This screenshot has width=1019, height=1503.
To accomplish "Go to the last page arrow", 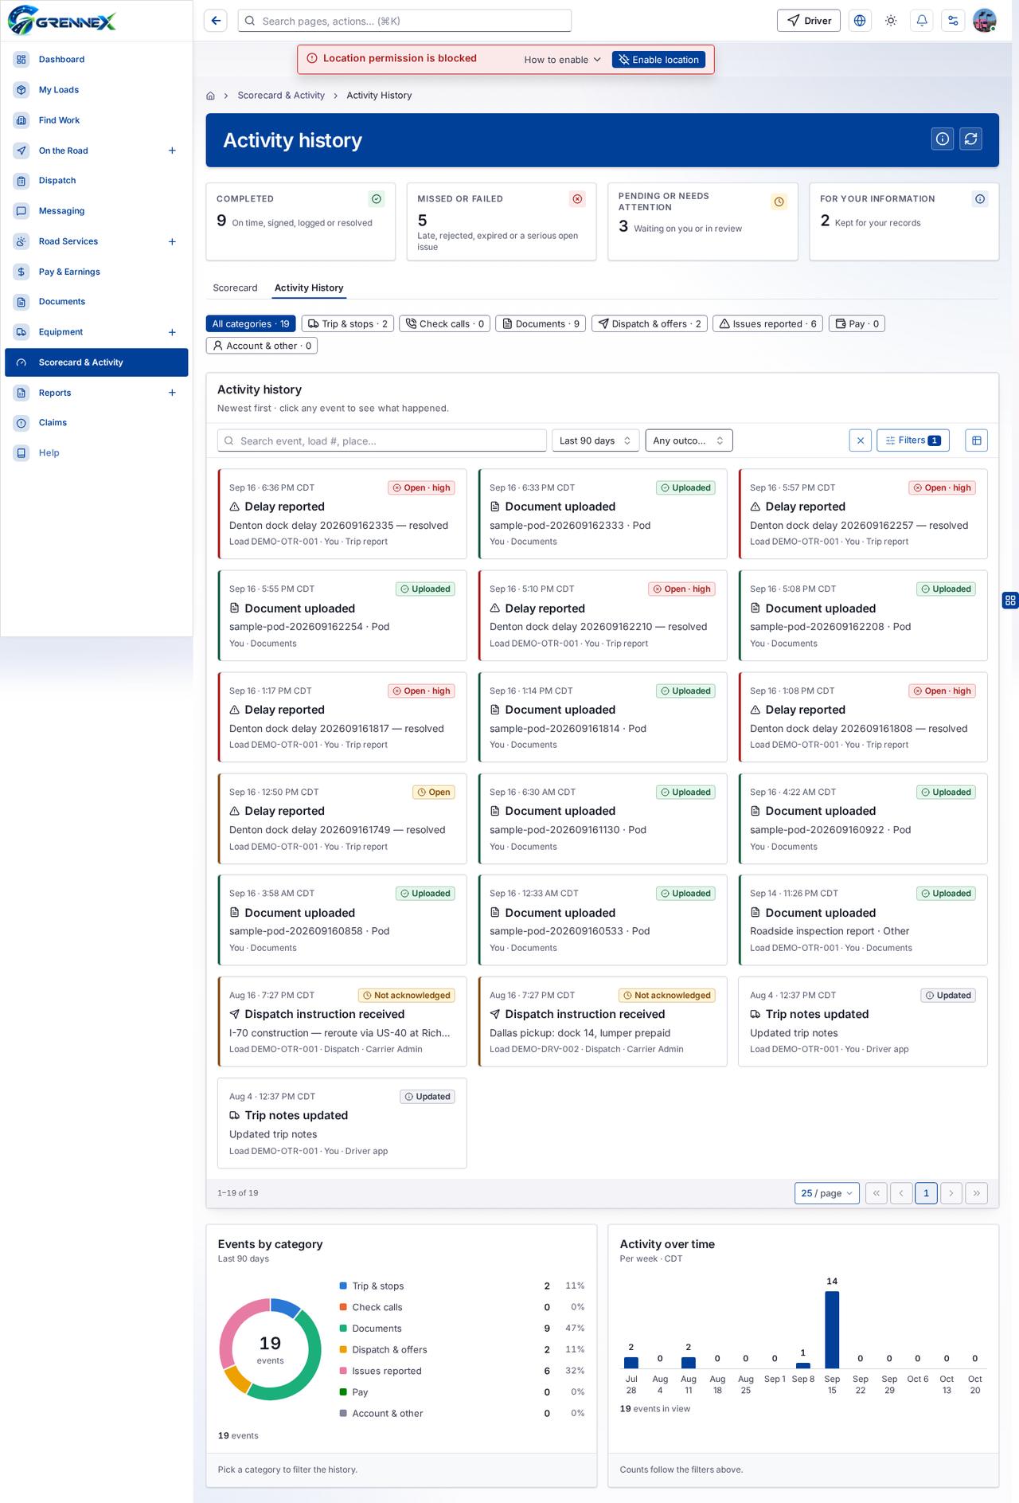I will tap(977, 1193).
